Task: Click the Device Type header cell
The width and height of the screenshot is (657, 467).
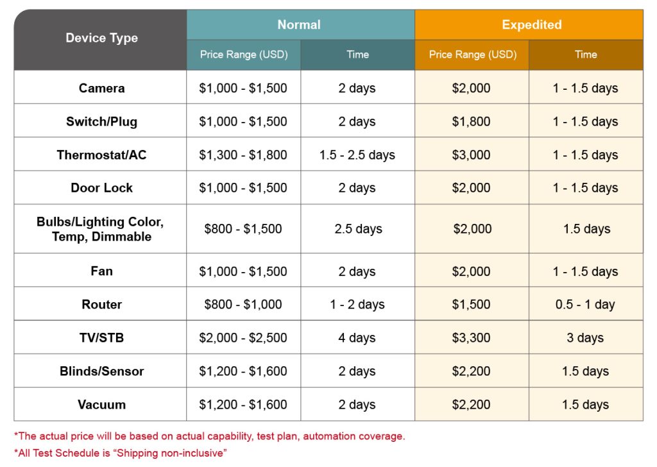Action: [101, 39]
